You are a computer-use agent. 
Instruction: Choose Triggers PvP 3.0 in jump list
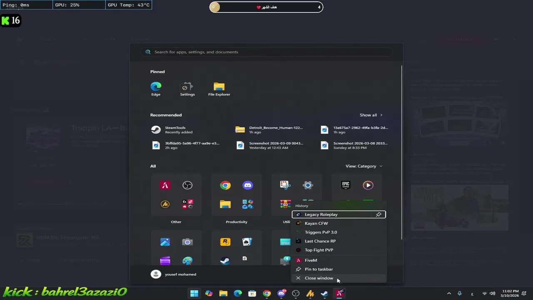point(339,232)
